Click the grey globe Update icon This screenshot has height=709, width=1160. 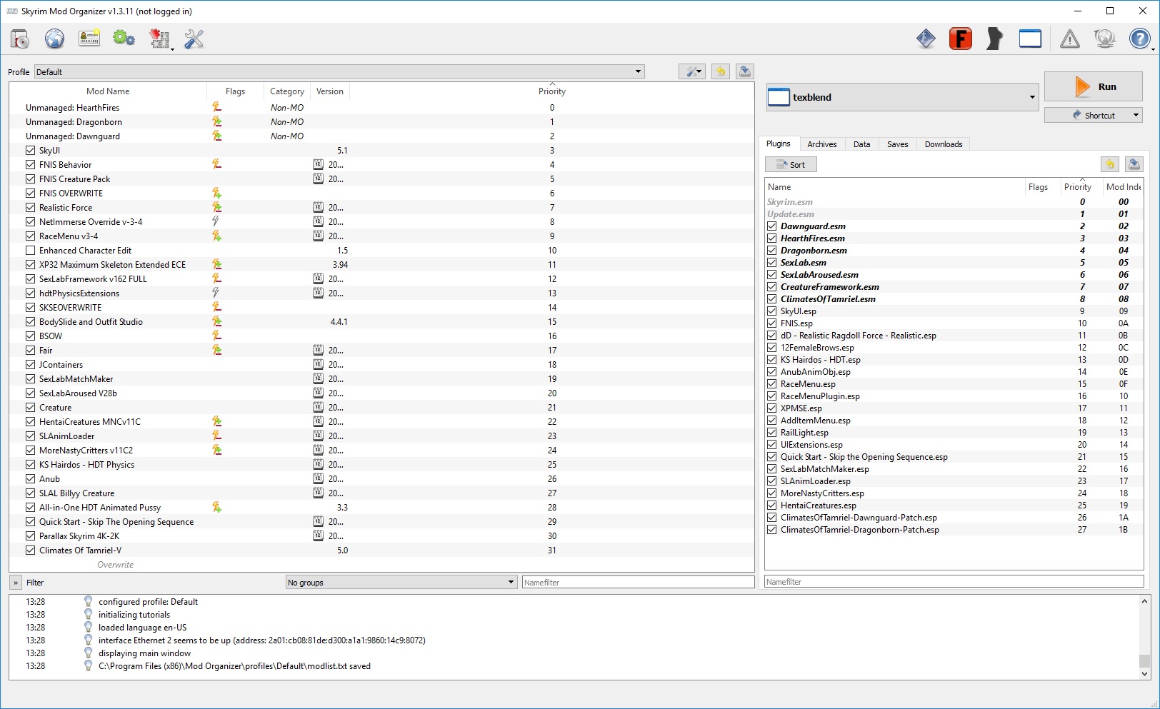[1104, 39]
